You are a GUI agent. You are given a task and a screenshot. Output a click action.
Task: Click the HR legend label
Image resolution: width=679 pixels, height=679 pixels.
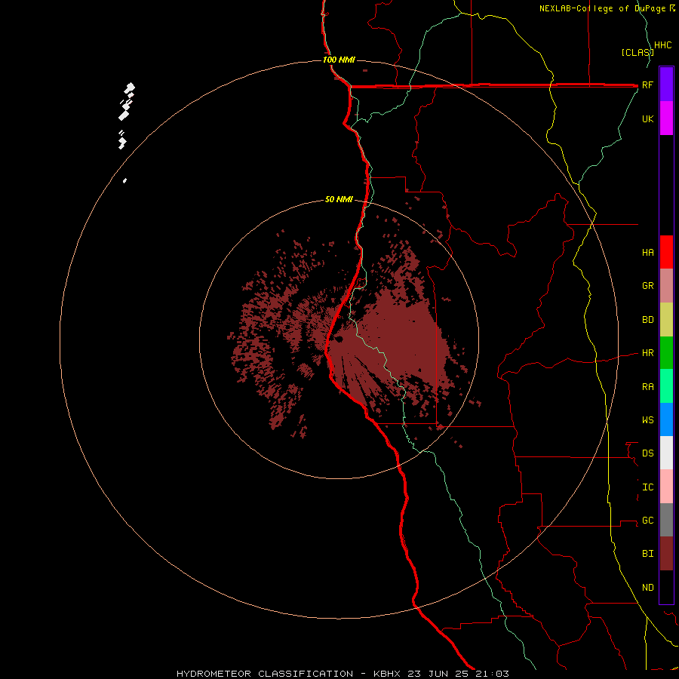coord(648,353)
